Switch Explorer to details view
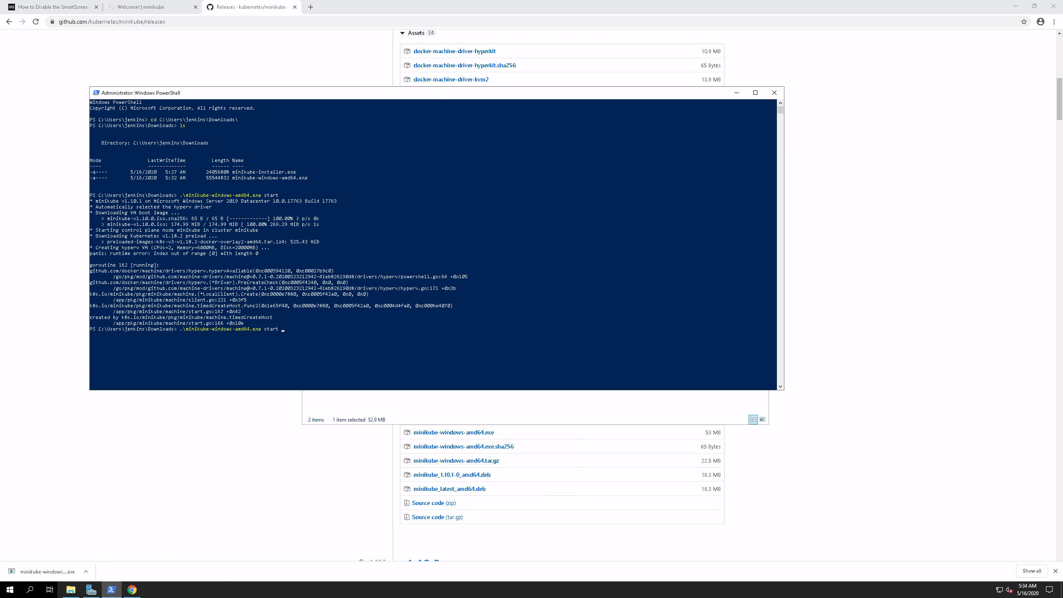 (753, 419)
